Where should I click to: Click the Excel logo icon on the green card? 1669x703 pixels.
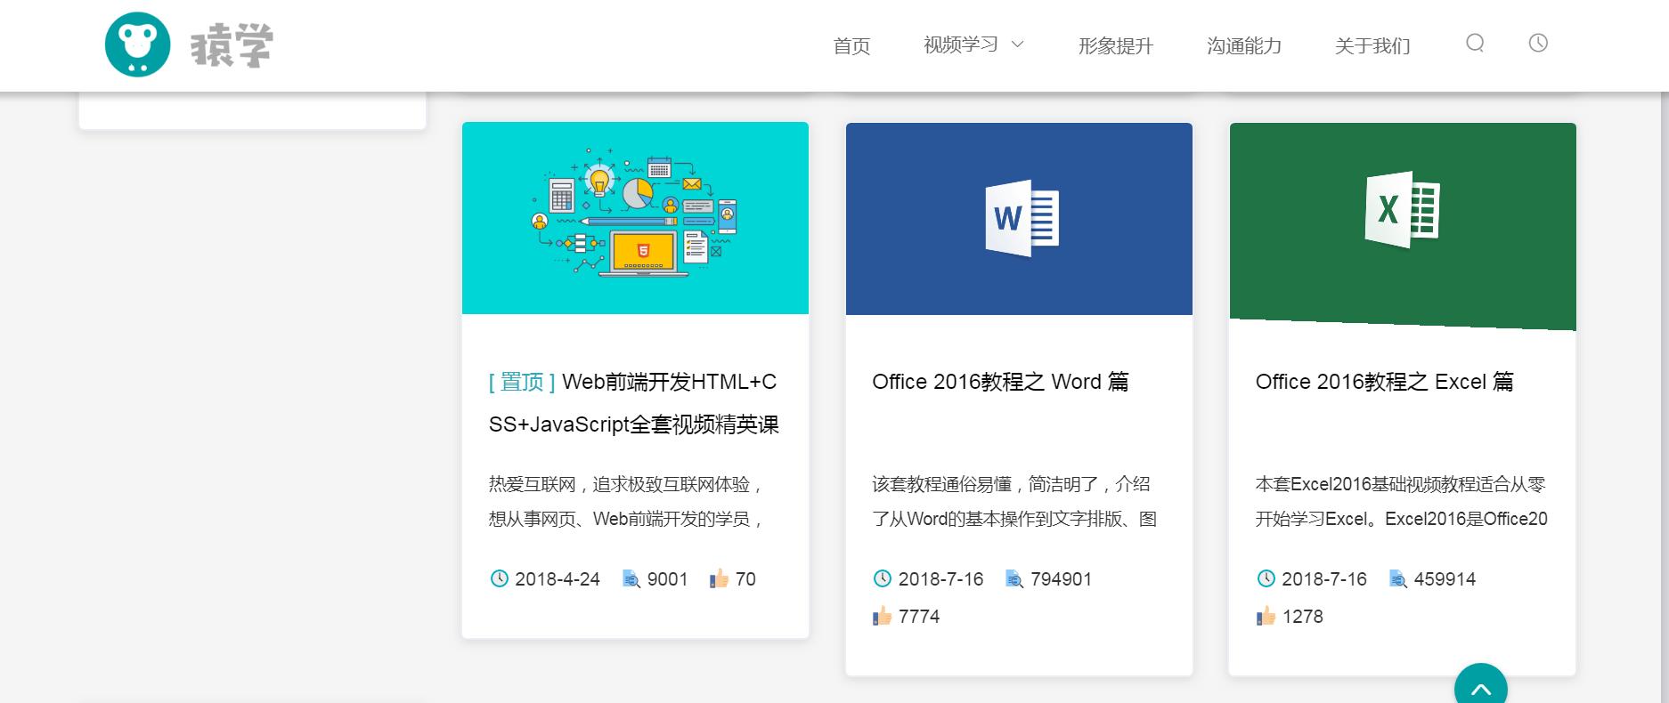pos(1402,209)
